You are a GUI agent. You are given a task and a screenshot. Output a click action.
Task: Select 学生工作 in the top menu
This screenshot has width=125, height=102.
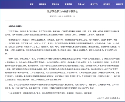[94, 4]
